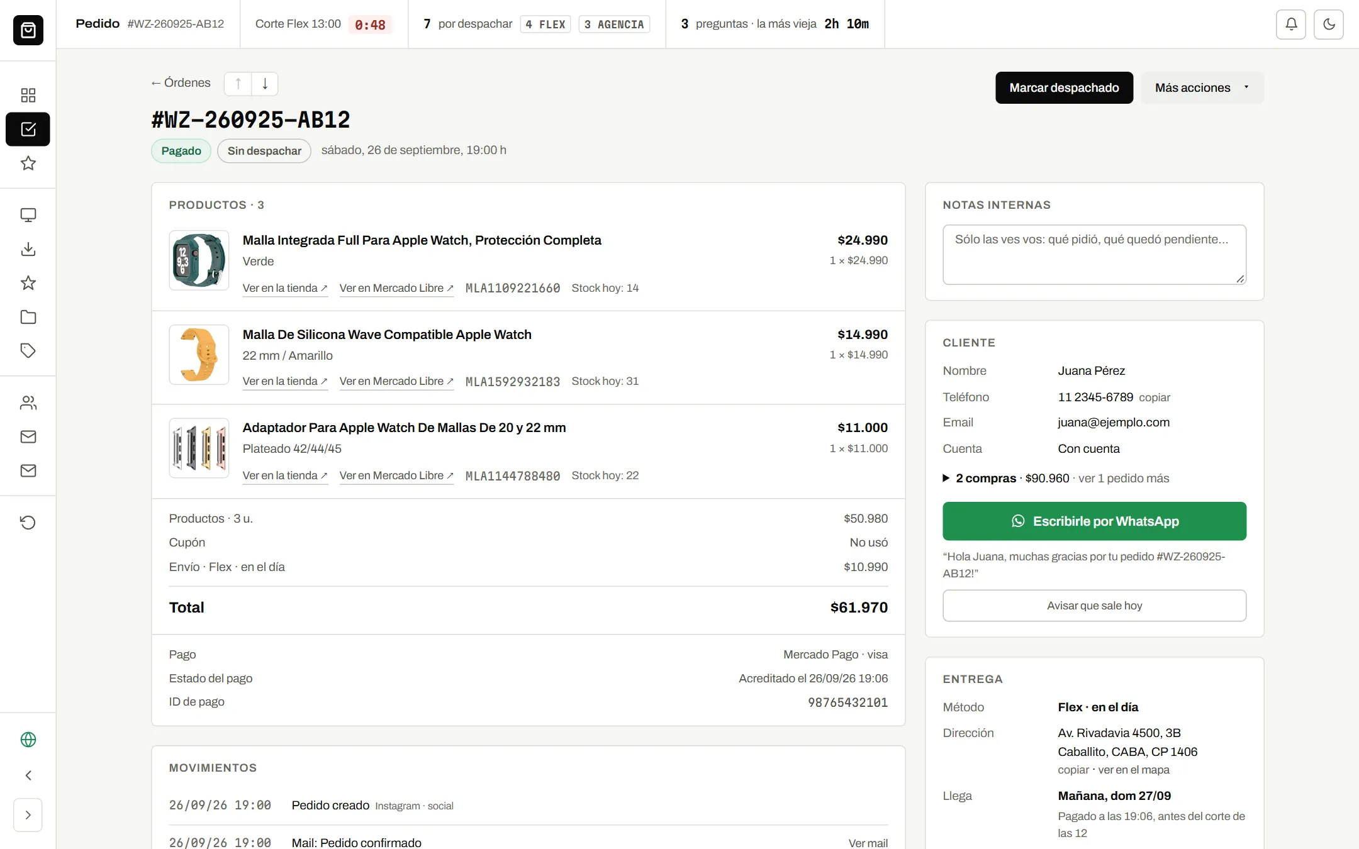This screenshot has height=849, width=1359.
Task: Click the Ver mail link in Movimientos
Action: click(868, 843)
